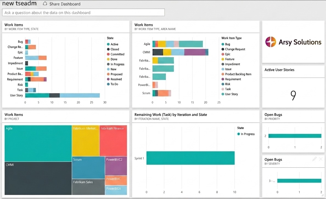326x199 pixels.
Task: Select Epic in the Work Item Type legend
Action: tap(226, 54)
